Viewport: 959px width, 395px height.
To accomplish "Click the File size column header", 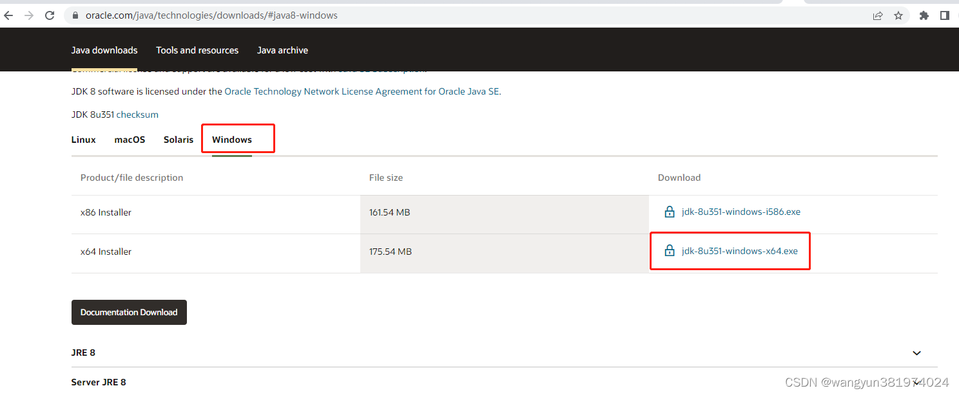I will pos(386,178).
